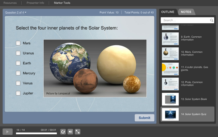
Task: Open slide 12 Pluto thumbnail
Action: [170, 84]
